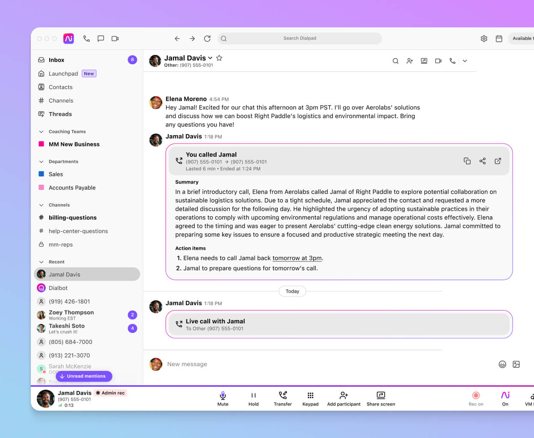The height and width of the screenshot is (438, 534).
Task: Start a video call with Jamal Davis
Action: click(438, 61)
